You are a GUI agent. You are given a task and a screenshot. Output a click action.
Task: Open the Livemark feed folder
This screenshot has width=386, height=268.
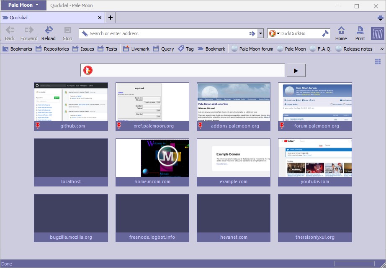click(x=136, y=48)
